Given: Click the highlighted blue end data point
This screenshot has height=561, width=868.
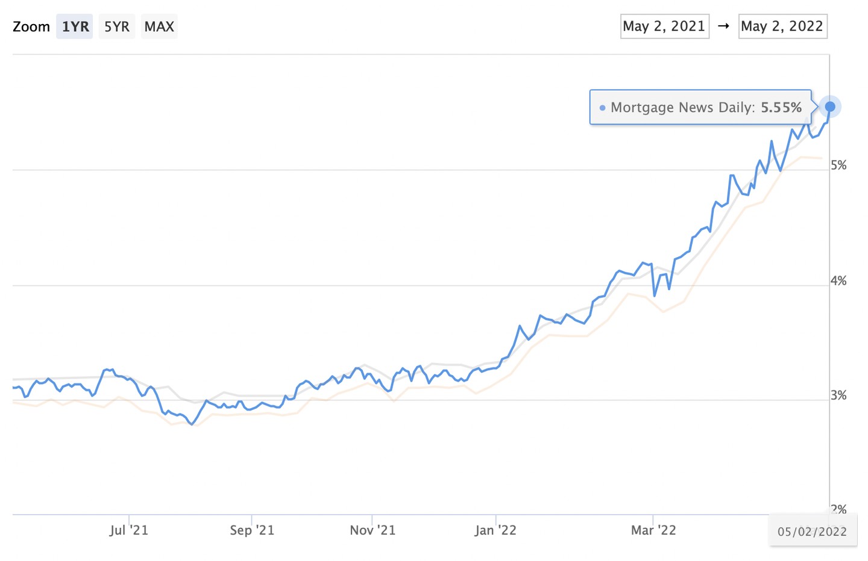Looking at the screenshot, I should pyautogui.click(x=830, y=107).
